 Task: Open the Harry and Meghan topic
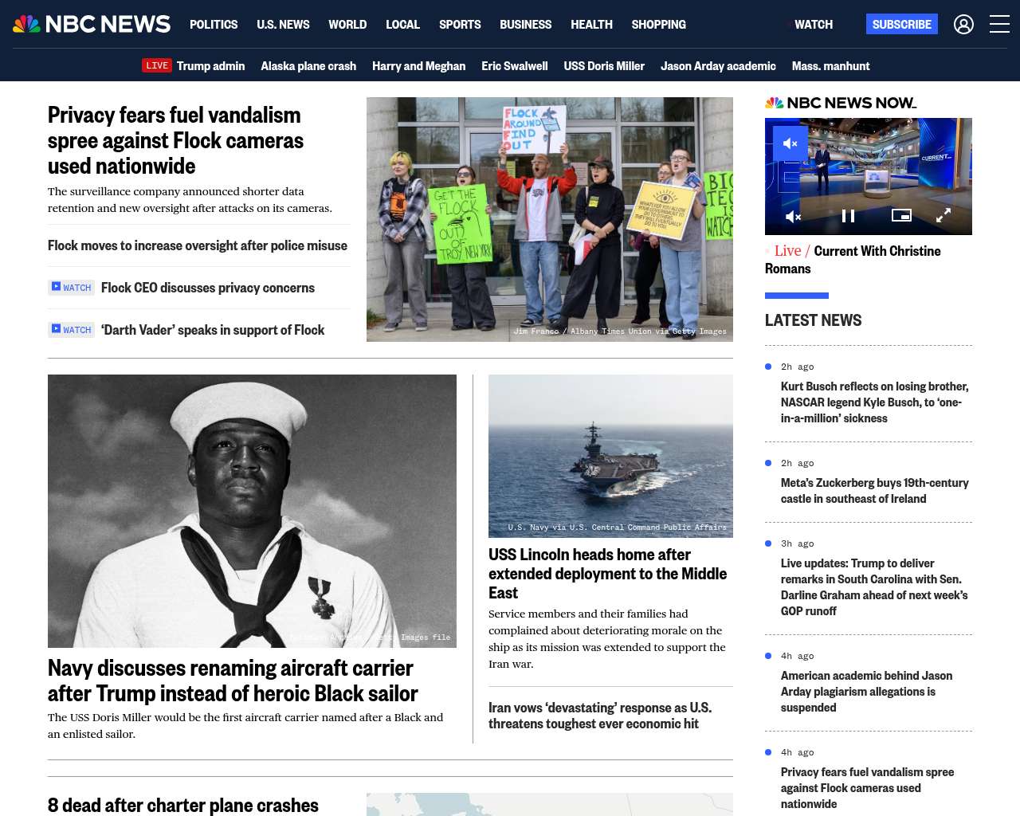click(418, 66)
